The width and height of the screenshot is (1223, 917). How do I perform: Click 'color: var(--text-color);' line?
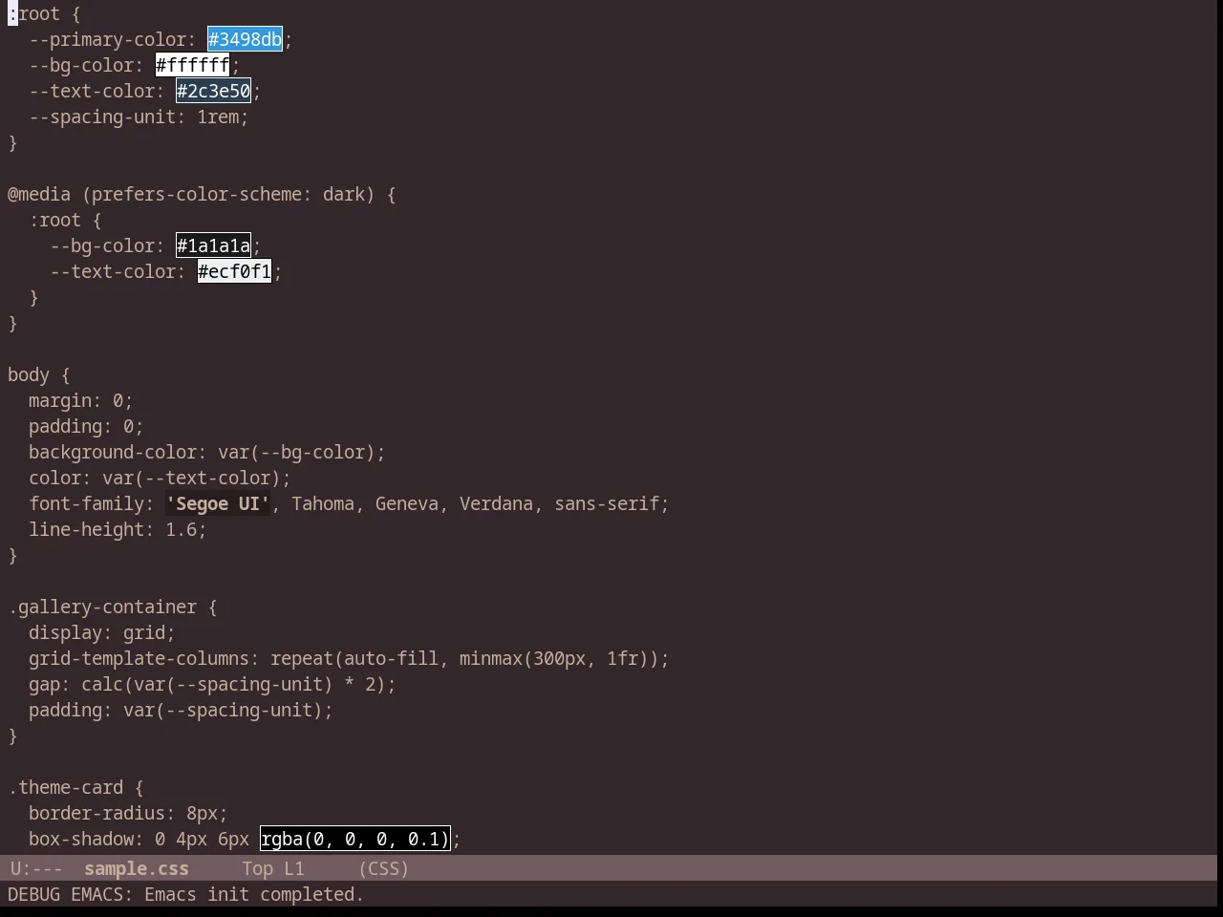(x=160, y=478)
